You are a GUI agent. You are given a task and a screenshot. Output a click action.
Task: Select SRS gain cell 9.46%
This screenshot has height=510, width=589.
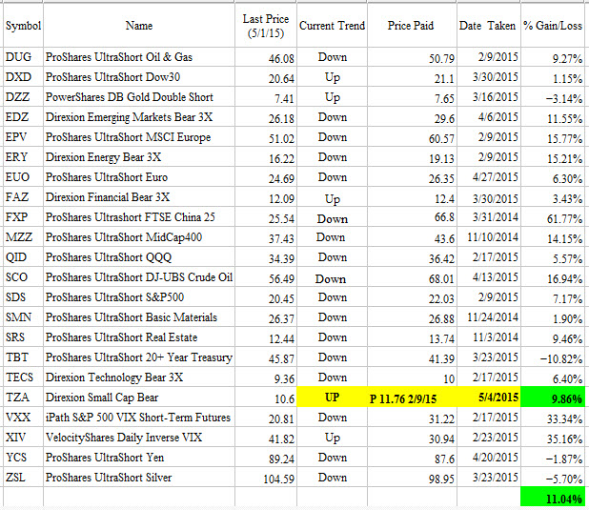[x=553, y=337]
